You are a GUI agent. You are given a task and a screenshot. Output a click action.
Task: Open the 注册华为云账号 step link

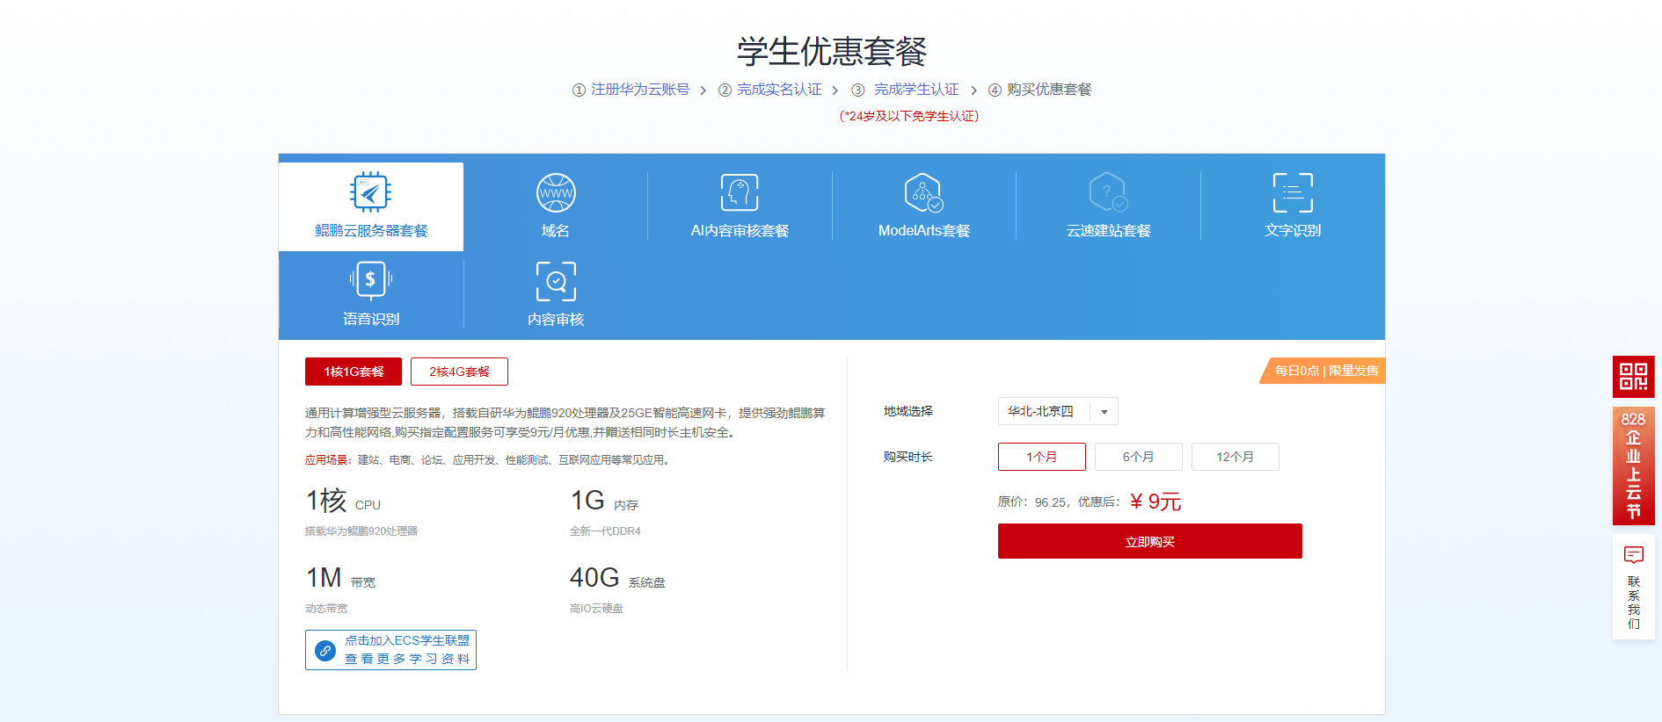[639, 90]
